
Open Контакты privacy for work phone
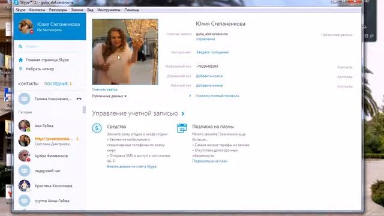click(x=345, y=86)
